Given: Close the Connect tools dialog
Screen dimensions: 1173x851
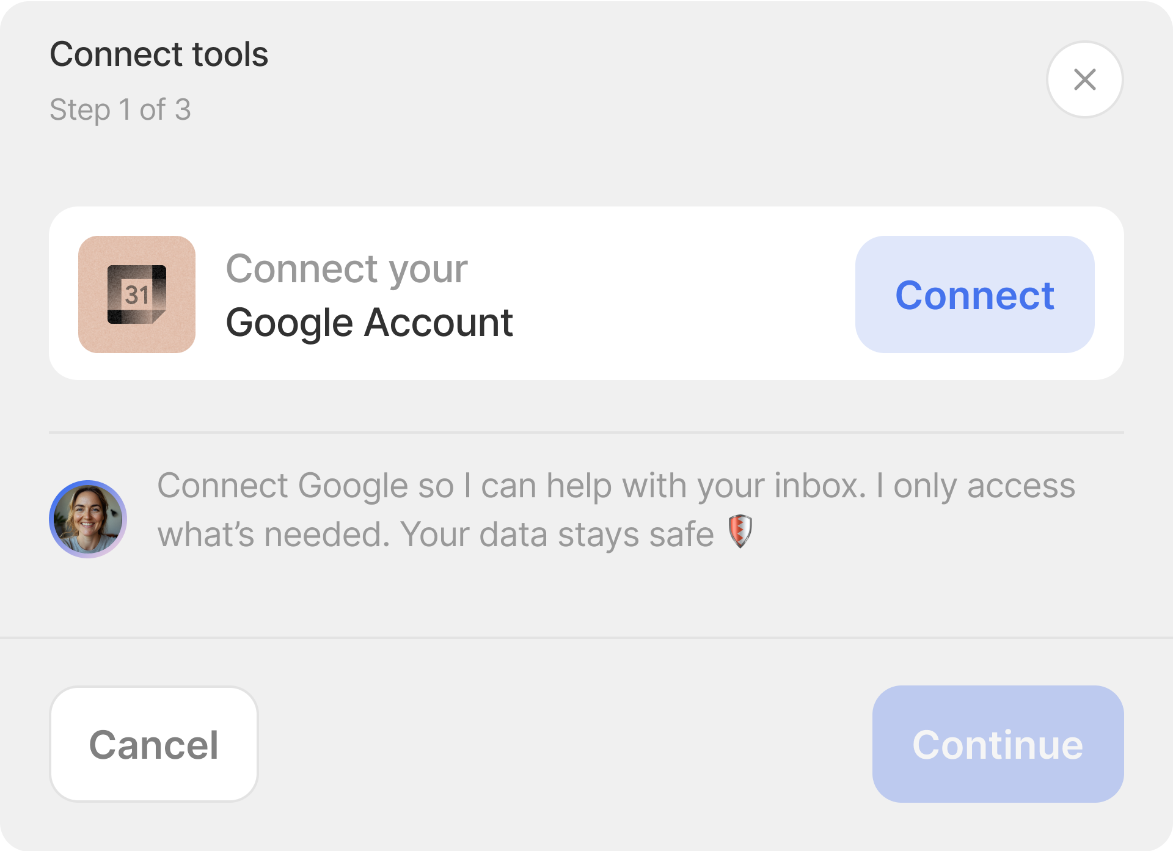Looking at the screenshot, I should pos(1084,79).
